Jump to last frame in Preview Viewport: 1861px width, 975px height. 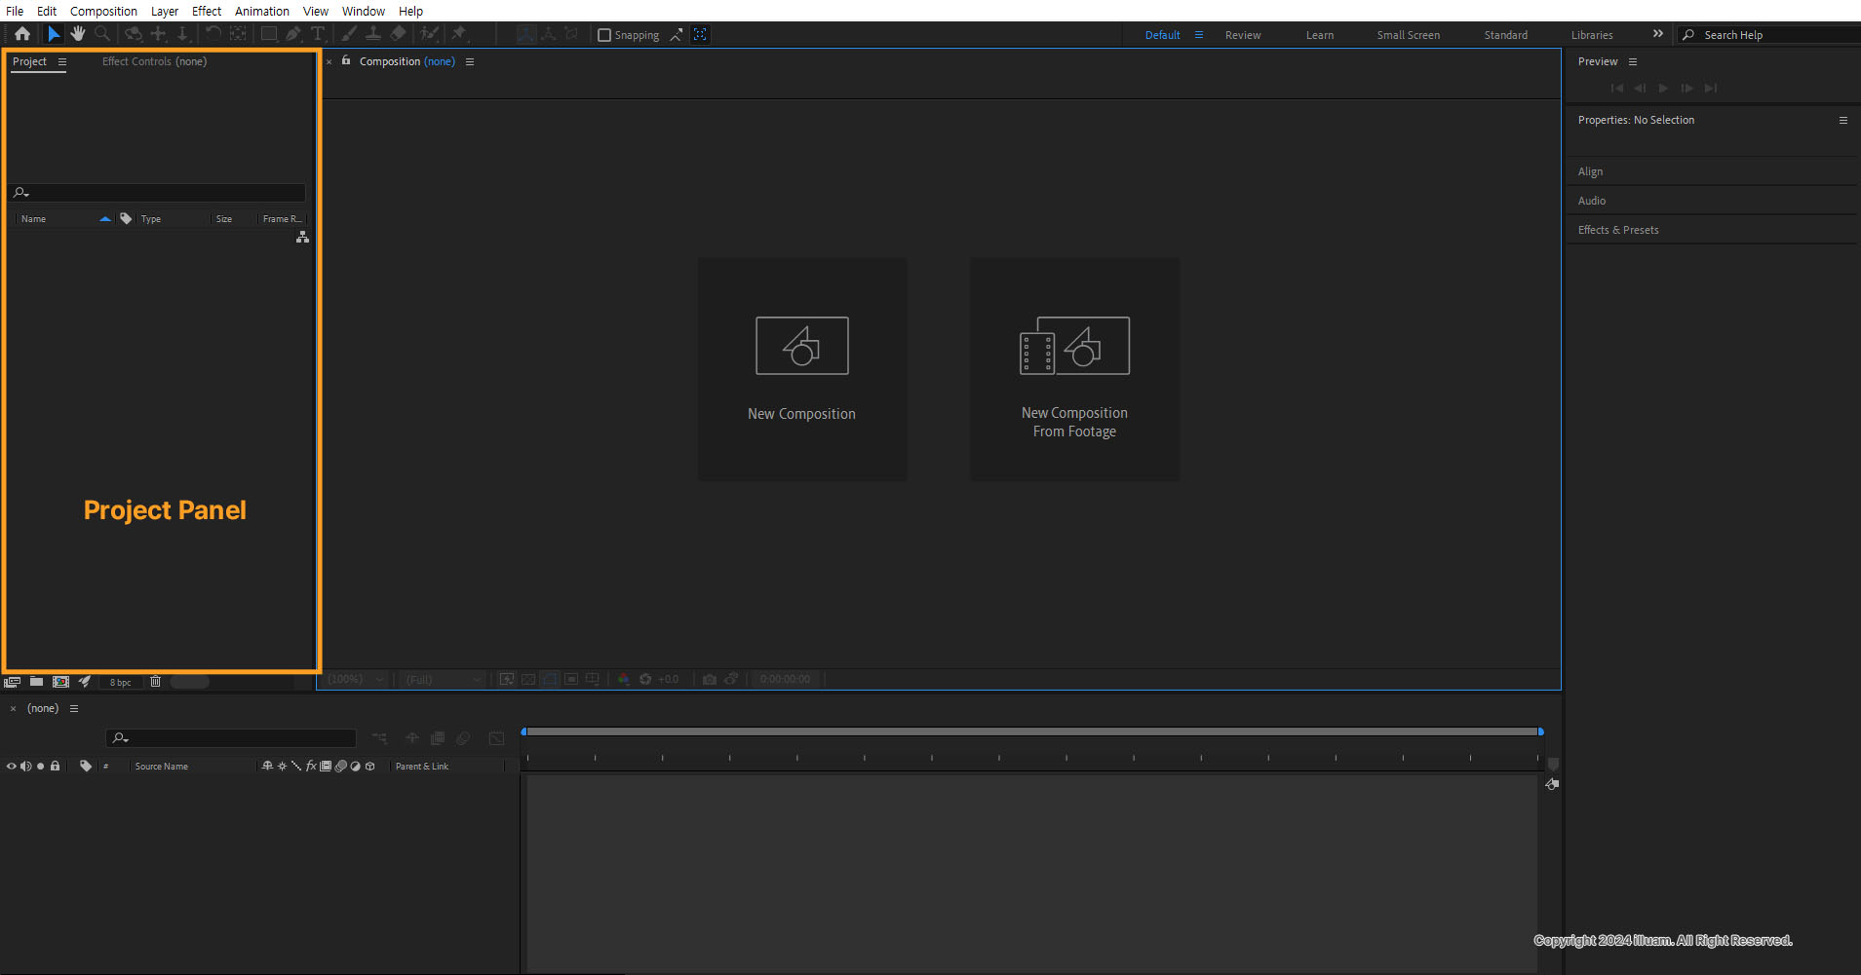click(1711, 88)
